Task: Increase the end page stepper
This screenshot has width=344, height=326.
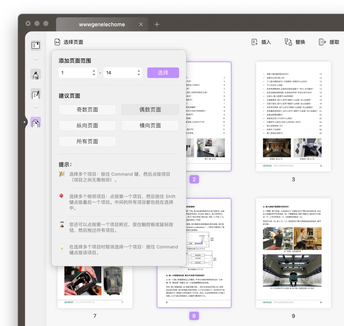Action: [139, 71]
